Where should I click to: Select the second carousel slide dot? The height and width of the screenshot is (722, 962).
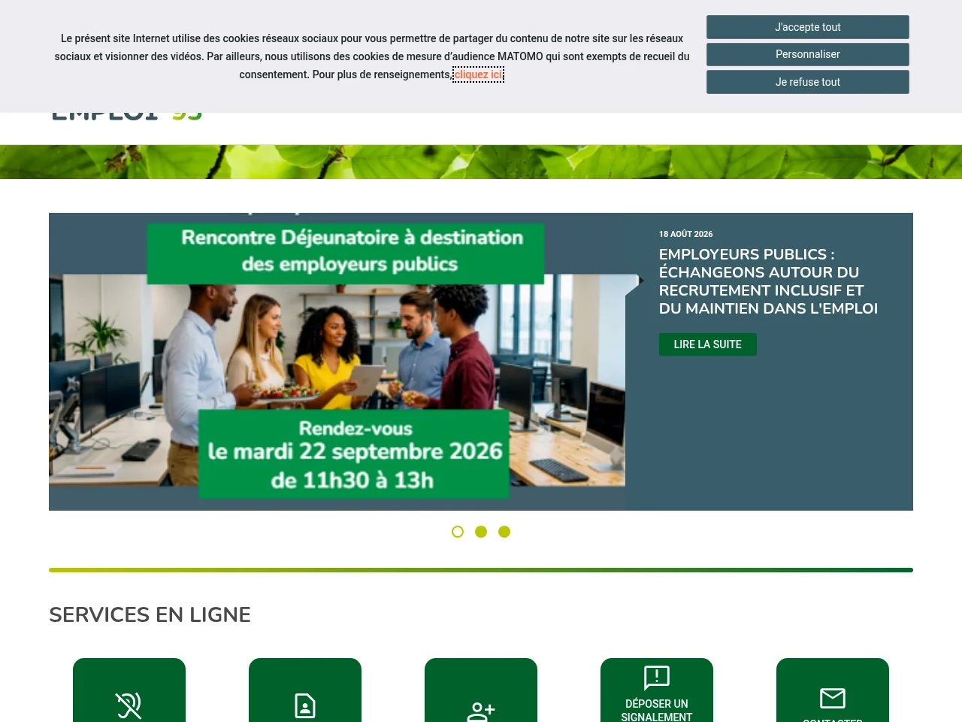(481, 532)
